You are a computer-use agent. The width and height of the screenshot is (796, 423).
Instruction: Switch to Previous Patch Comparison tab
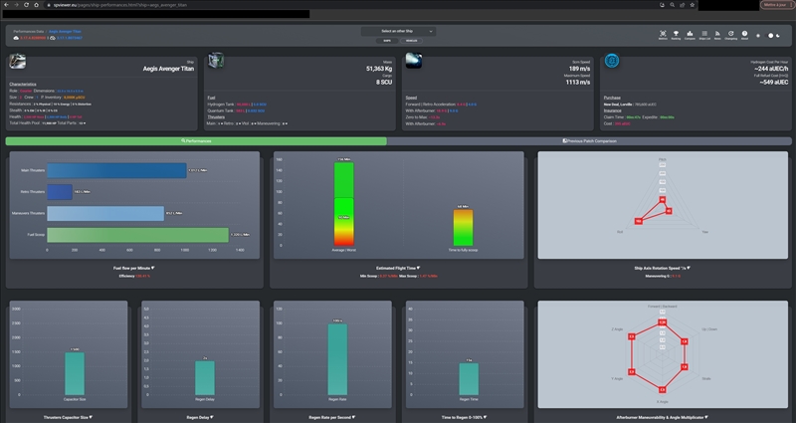(589, 141)
